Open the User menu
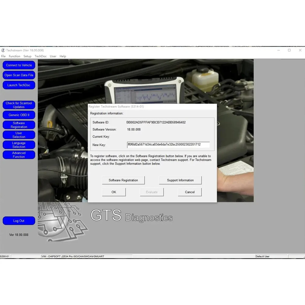The width and height of the screenshot is (305, 305). click(53, 56)
